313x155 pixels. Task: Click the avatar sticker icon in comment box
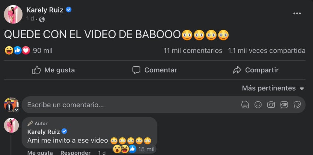click(245, 105)
